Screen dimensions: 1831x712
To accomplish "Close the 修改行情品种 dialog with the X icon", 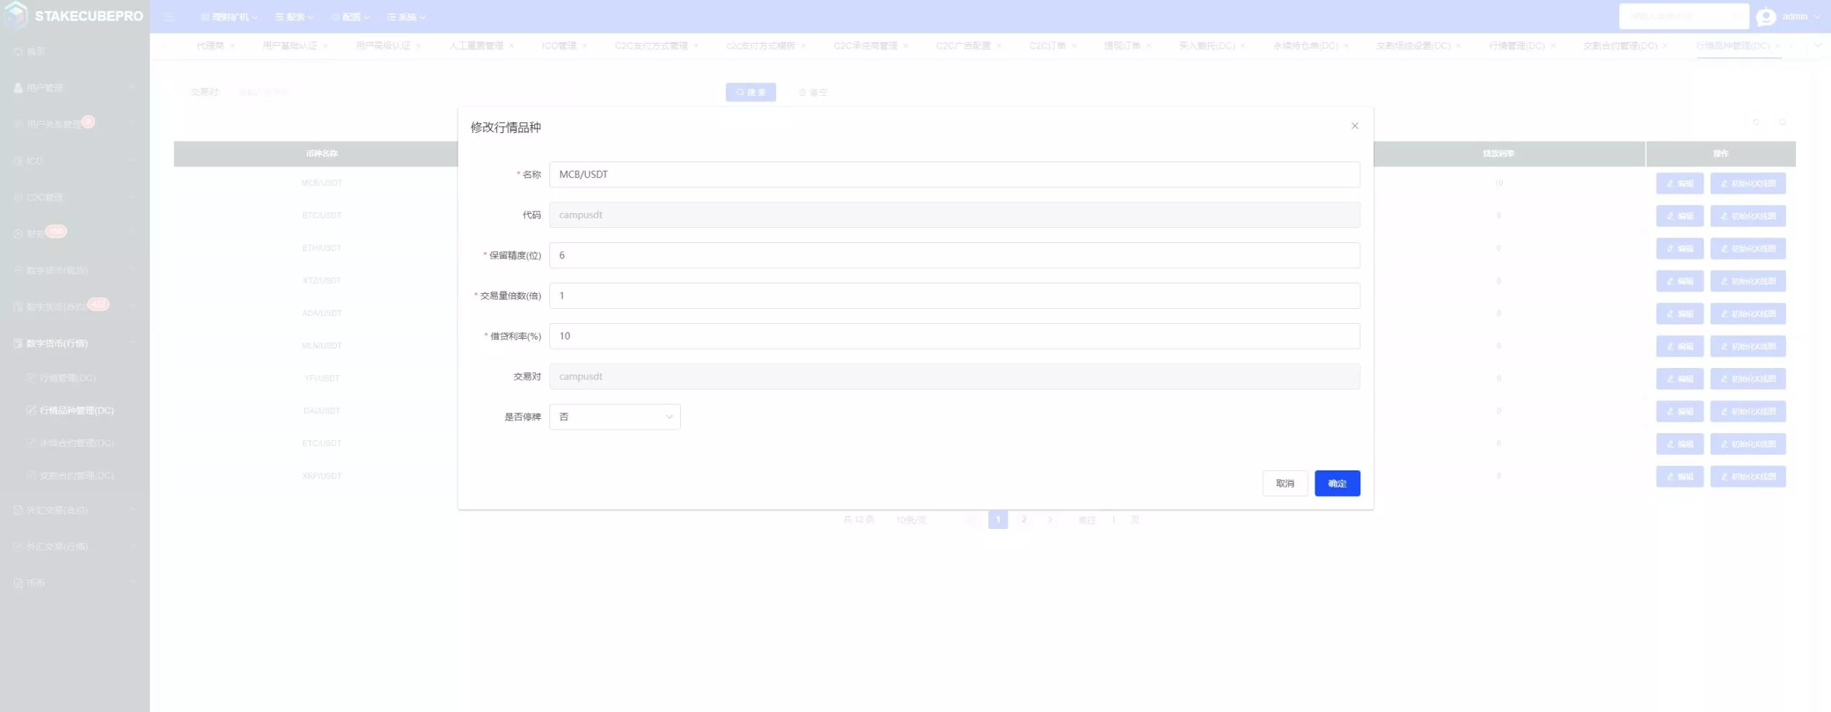I will 1354,126.
